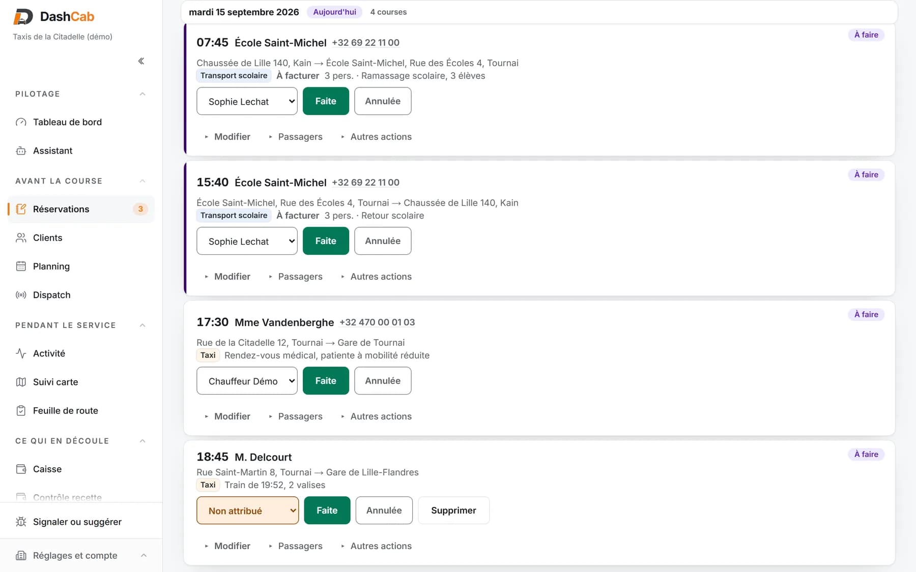Open the Non attribué driver dropdown
Screen dimensions: 916x572
(x=247, y=510)
